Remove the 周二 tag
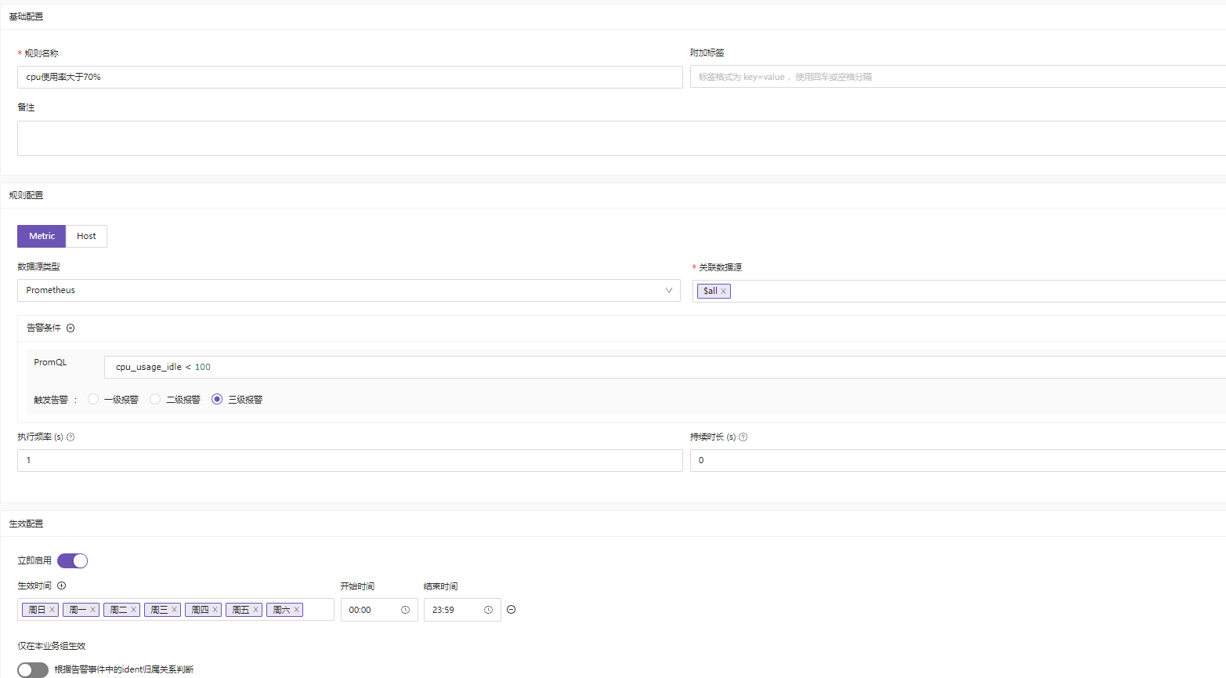The height and width of the screenshot is (678, 1226). (133, 610)
